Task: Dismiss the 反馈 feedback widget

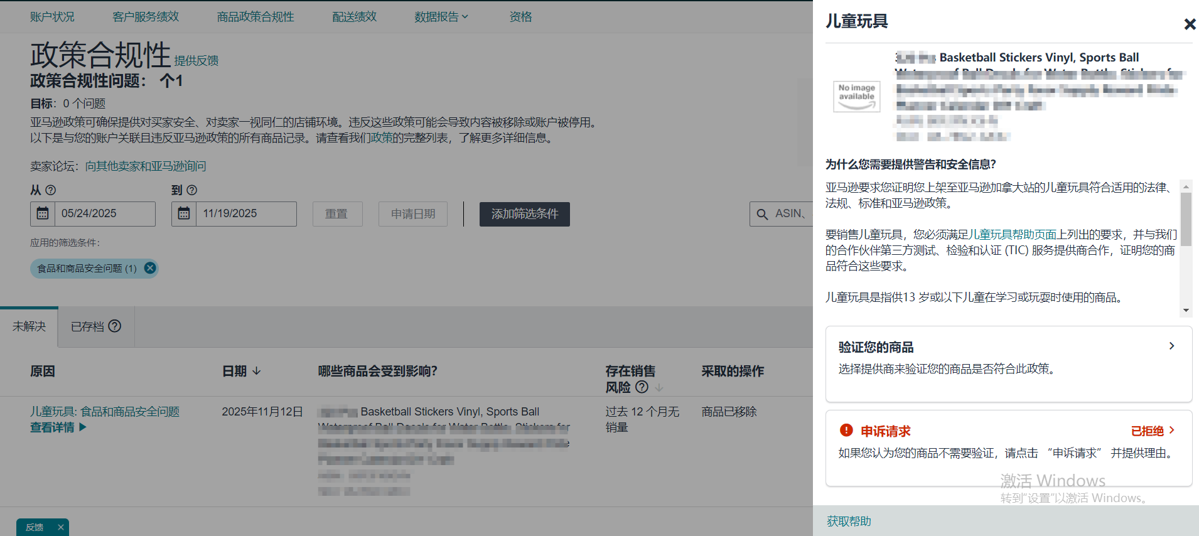Action: pyautogui.click(x=61, y=527)
